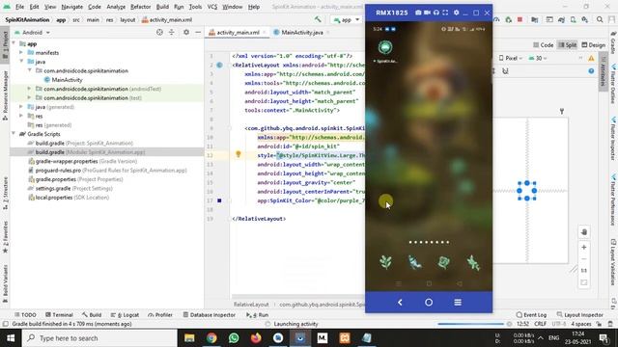The height and width of the screenshot is (347, 618).
Task: Open the Profiler tool window
Action: [160, 315]
